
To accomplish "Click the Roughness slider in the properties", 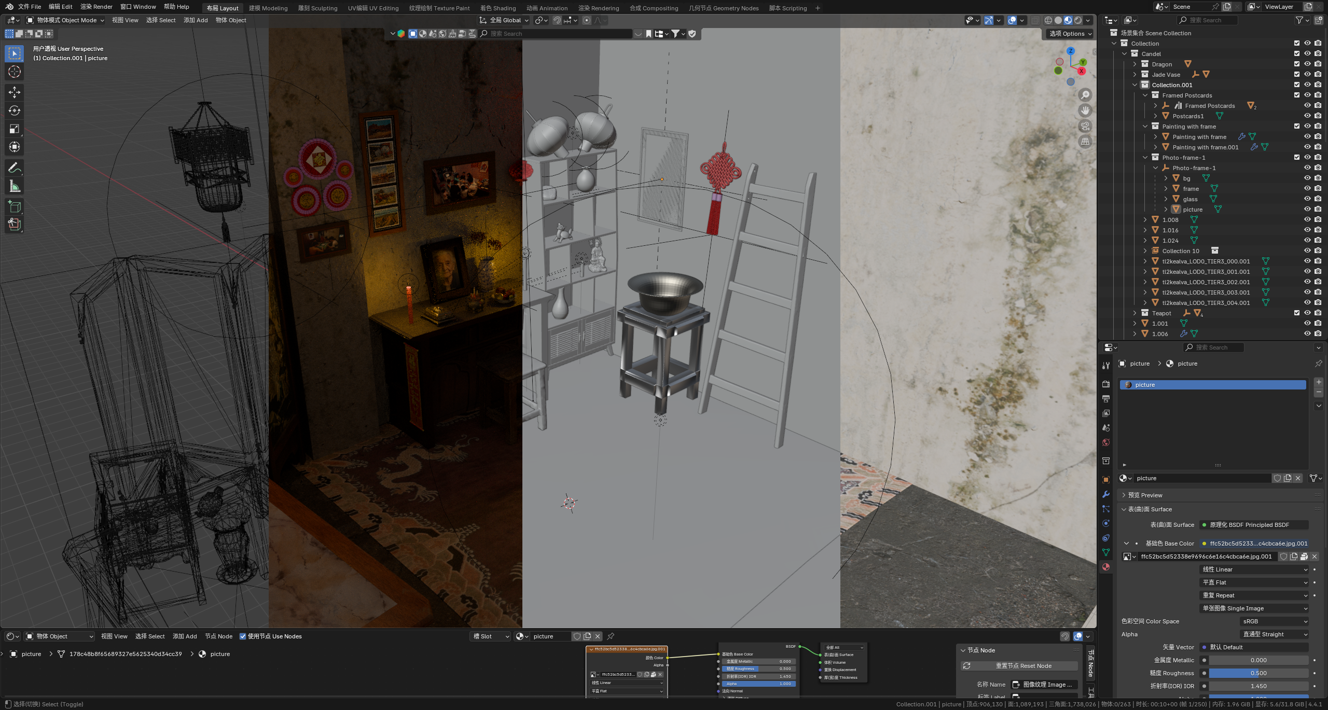I will point(1258,673).
